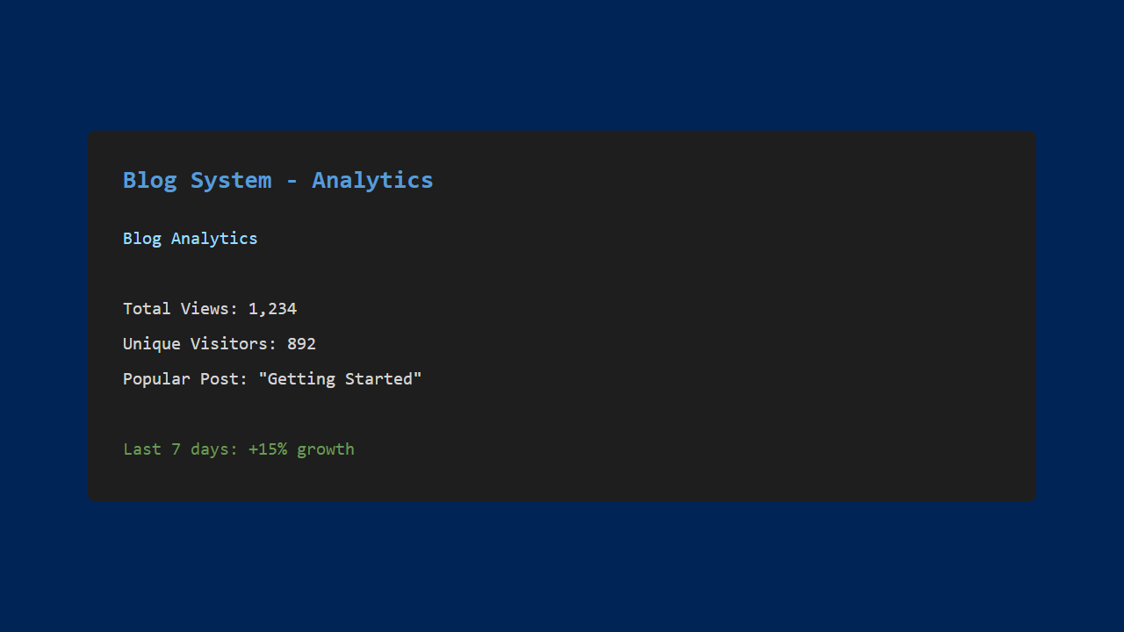The image size is (1124, 632).
Task: Click the 1,234 total views value
Action: pos(272,309)
